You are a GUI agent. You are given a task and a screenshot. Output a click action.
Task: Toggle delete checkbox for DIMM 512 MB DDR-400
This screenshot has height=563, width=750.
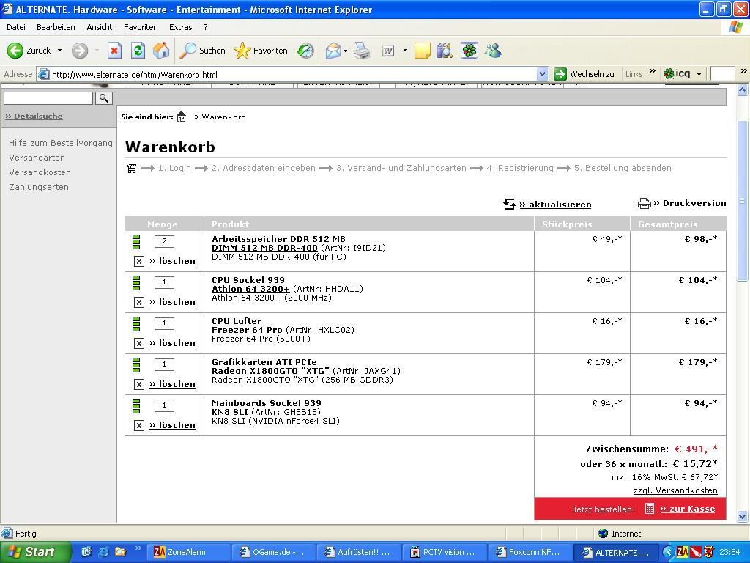click(x=138, y=261)
